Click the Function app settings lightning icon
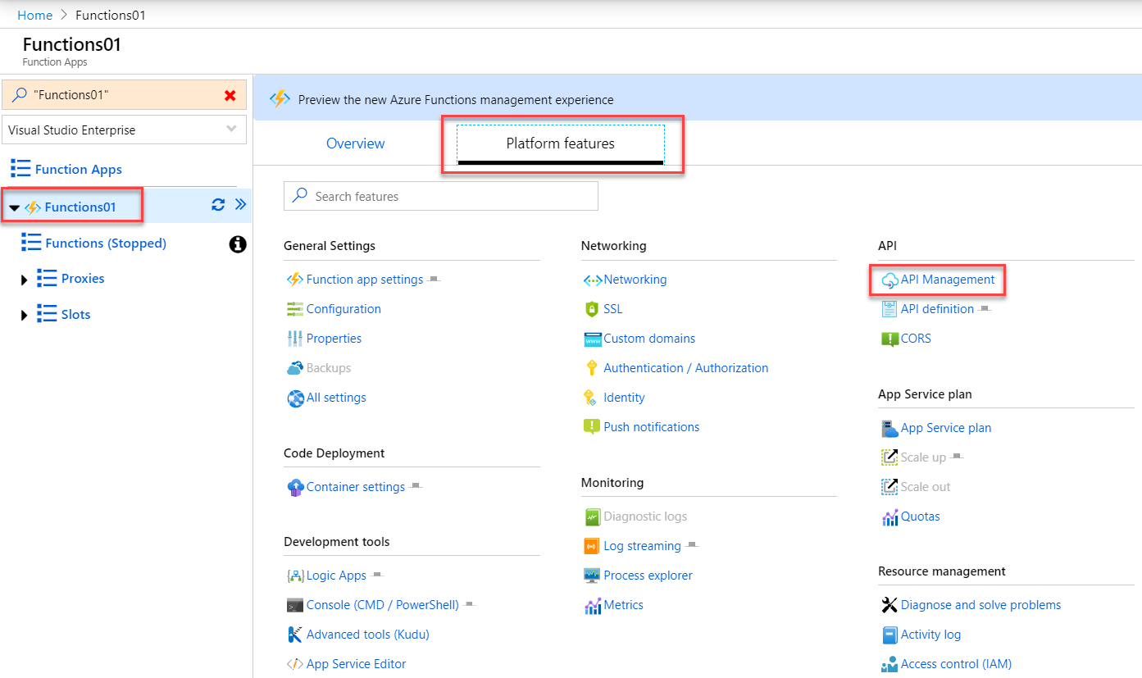The width and height of the screenshot is (1142, 678). coord(295,280)
